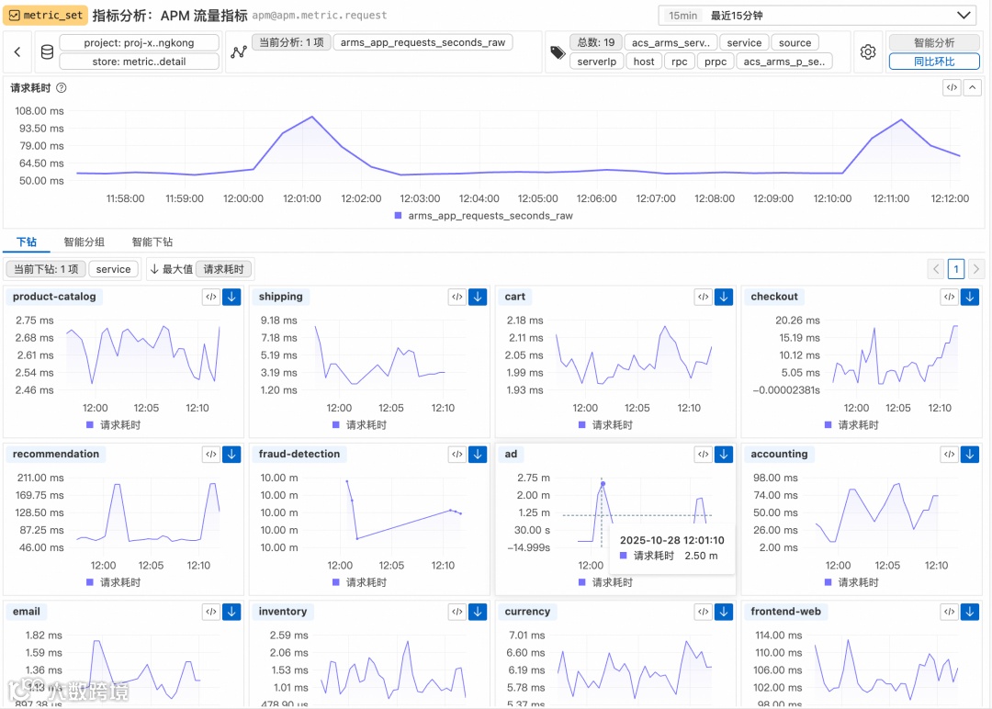This screenshot has height=709, width=992.
Task: Switch to the 下钻 tab
Action: click(x=27, y=242)
